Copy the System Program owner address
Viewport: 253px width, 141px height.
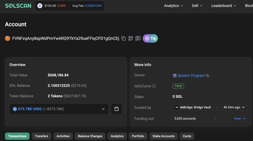208,76
